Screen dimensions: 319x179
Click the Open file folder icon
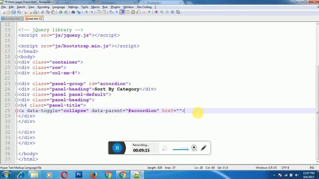(x=8, y=12)
